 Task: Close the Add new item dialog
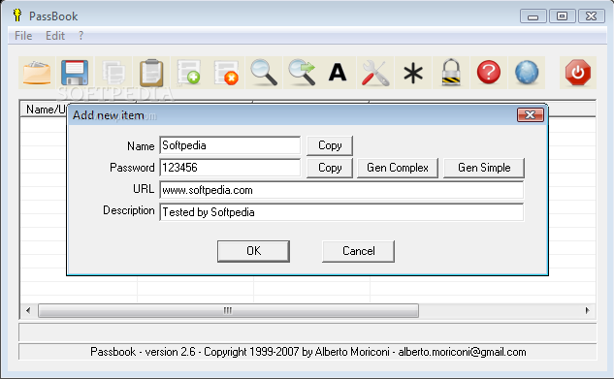click(531, 114)
